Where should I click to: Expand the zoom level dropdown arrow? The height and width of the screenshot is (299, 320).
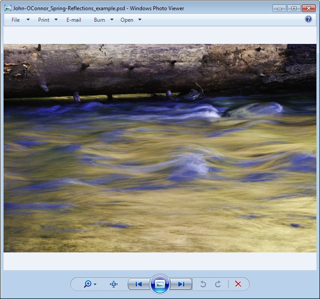pyautogui.click(x=95, y=284)
